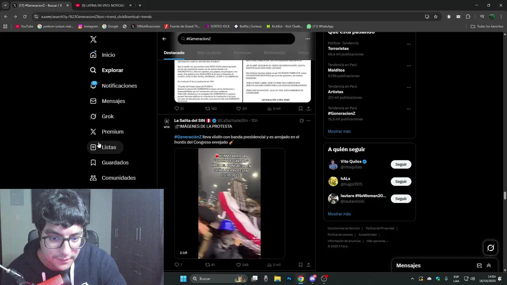The width and height of the screenshot is (507, 285).
Task: Bookmark the post with 311 likes
Action: coord(301,108)
